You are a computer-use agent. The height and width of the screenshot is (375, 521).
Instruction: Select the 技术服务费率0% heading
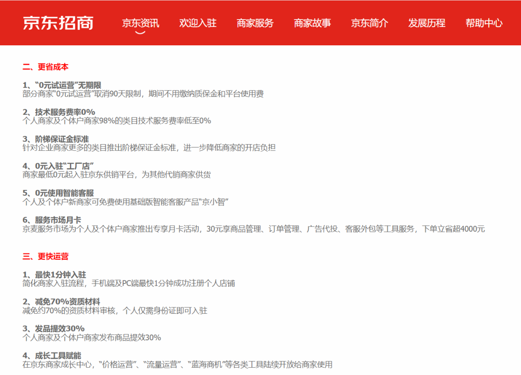tap(59, 112)
